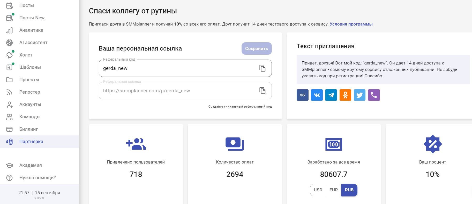Click the Посты New calendar icon

(x=9, y=18)
